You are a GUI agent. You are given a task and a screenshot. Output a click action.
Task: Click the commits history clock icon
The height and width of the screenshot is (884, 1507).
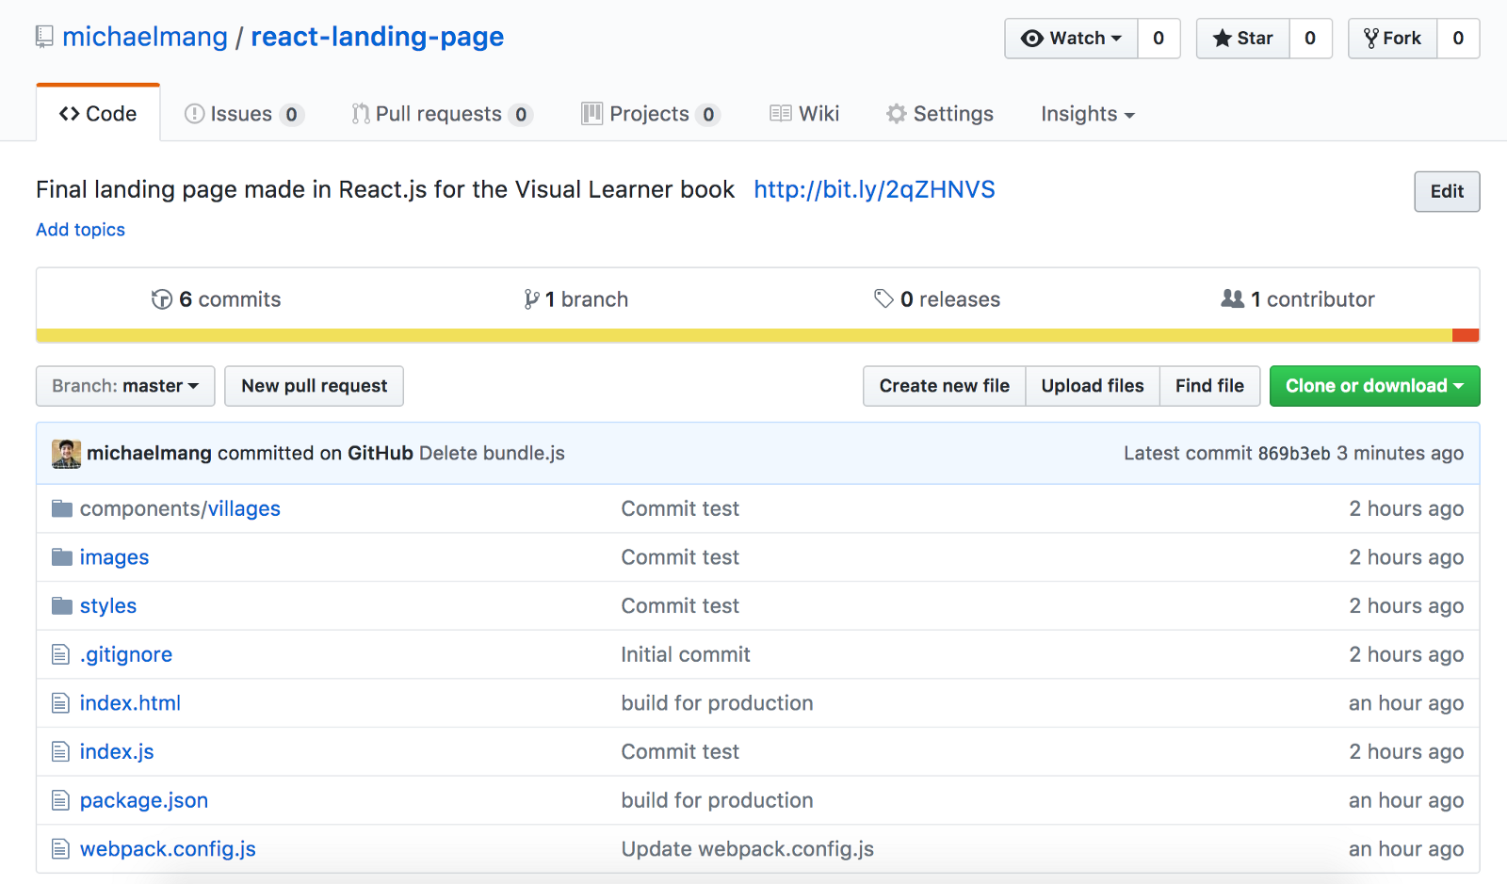tap(162, 299)
